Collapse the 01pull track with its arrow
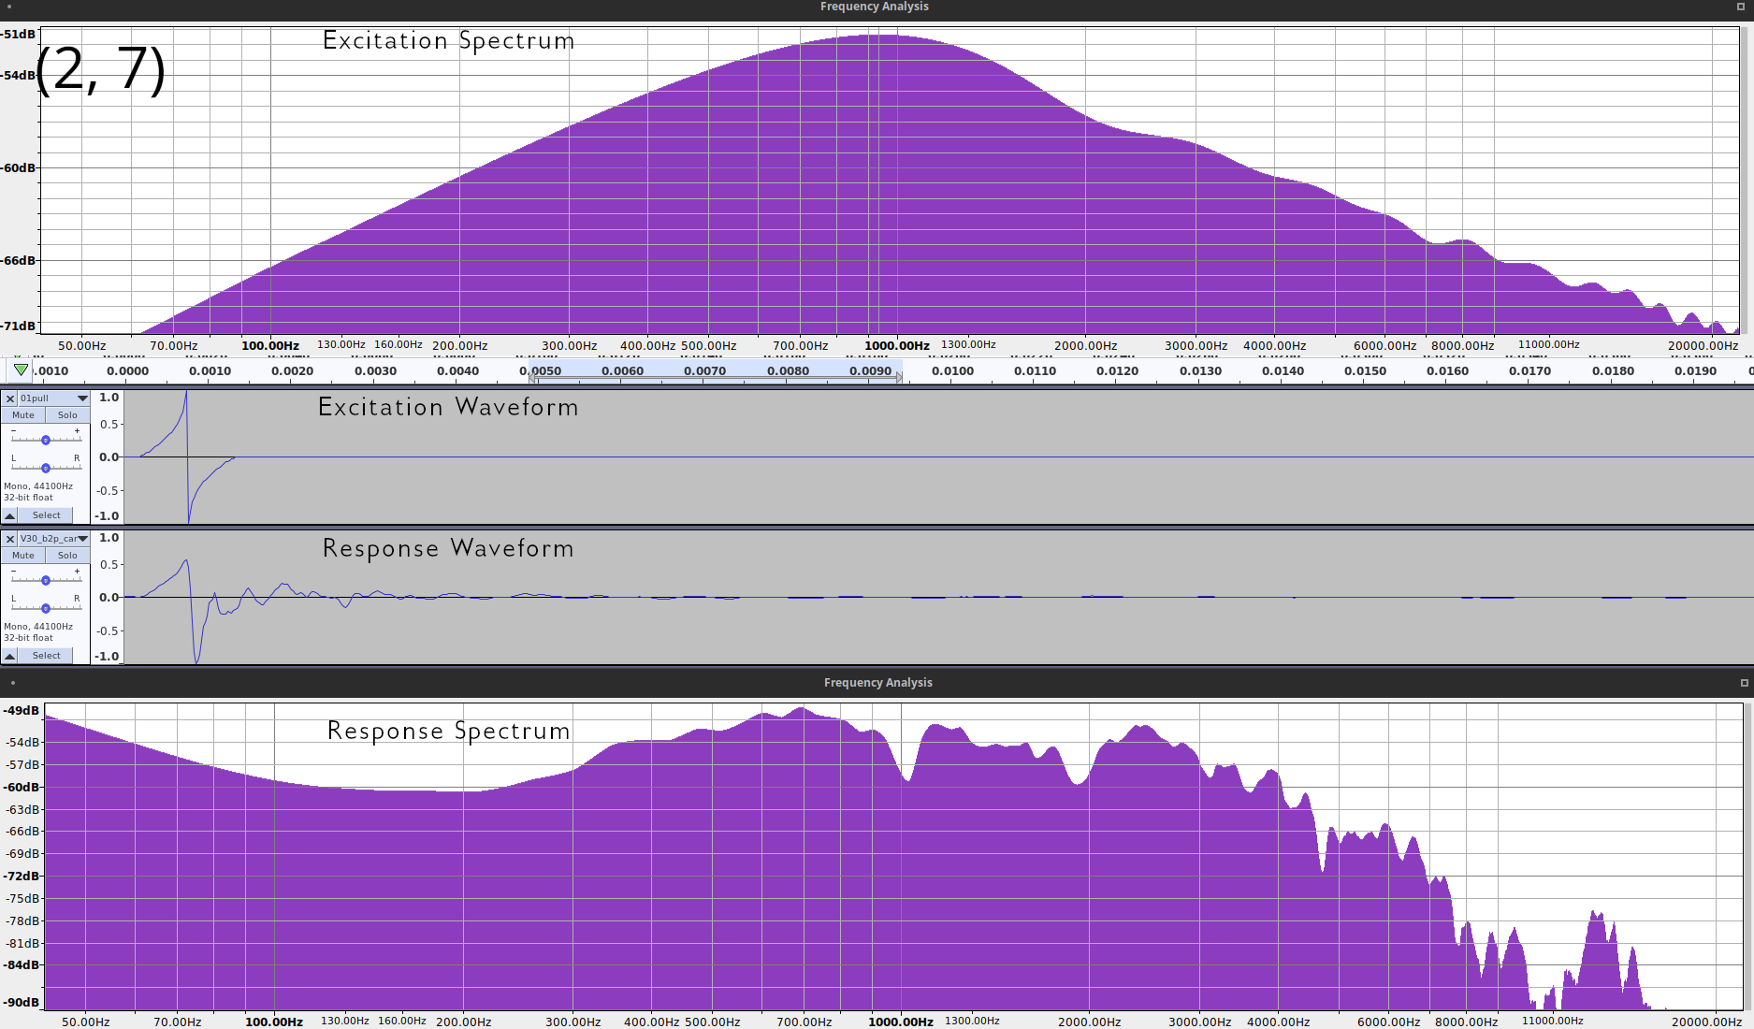 9,515
